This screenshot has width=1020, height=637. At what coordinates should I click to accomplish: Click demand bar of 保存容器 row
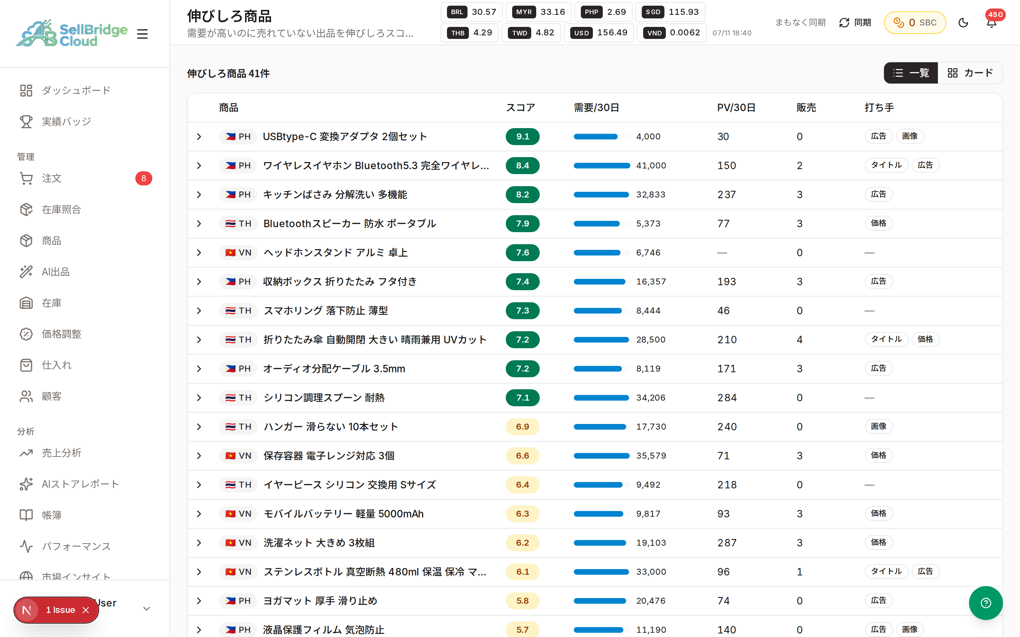pos(602,456)
